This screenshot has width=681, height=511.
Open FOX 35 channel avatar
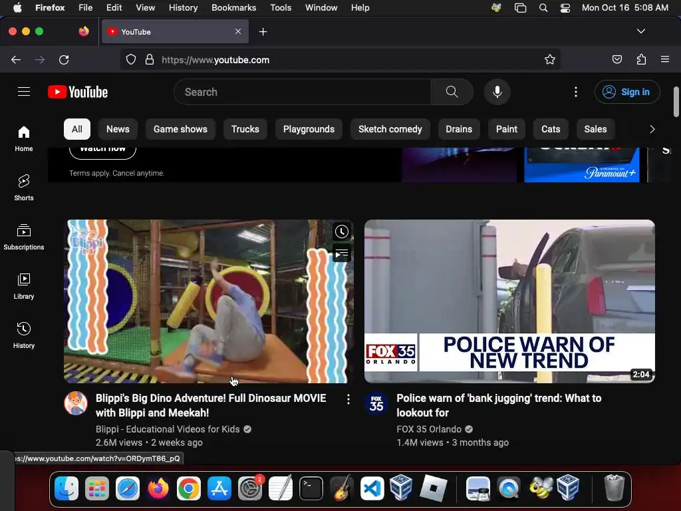376,403
